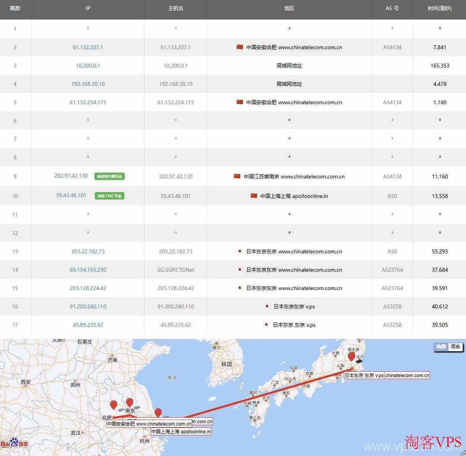Click the IP column header

point(88,8)
